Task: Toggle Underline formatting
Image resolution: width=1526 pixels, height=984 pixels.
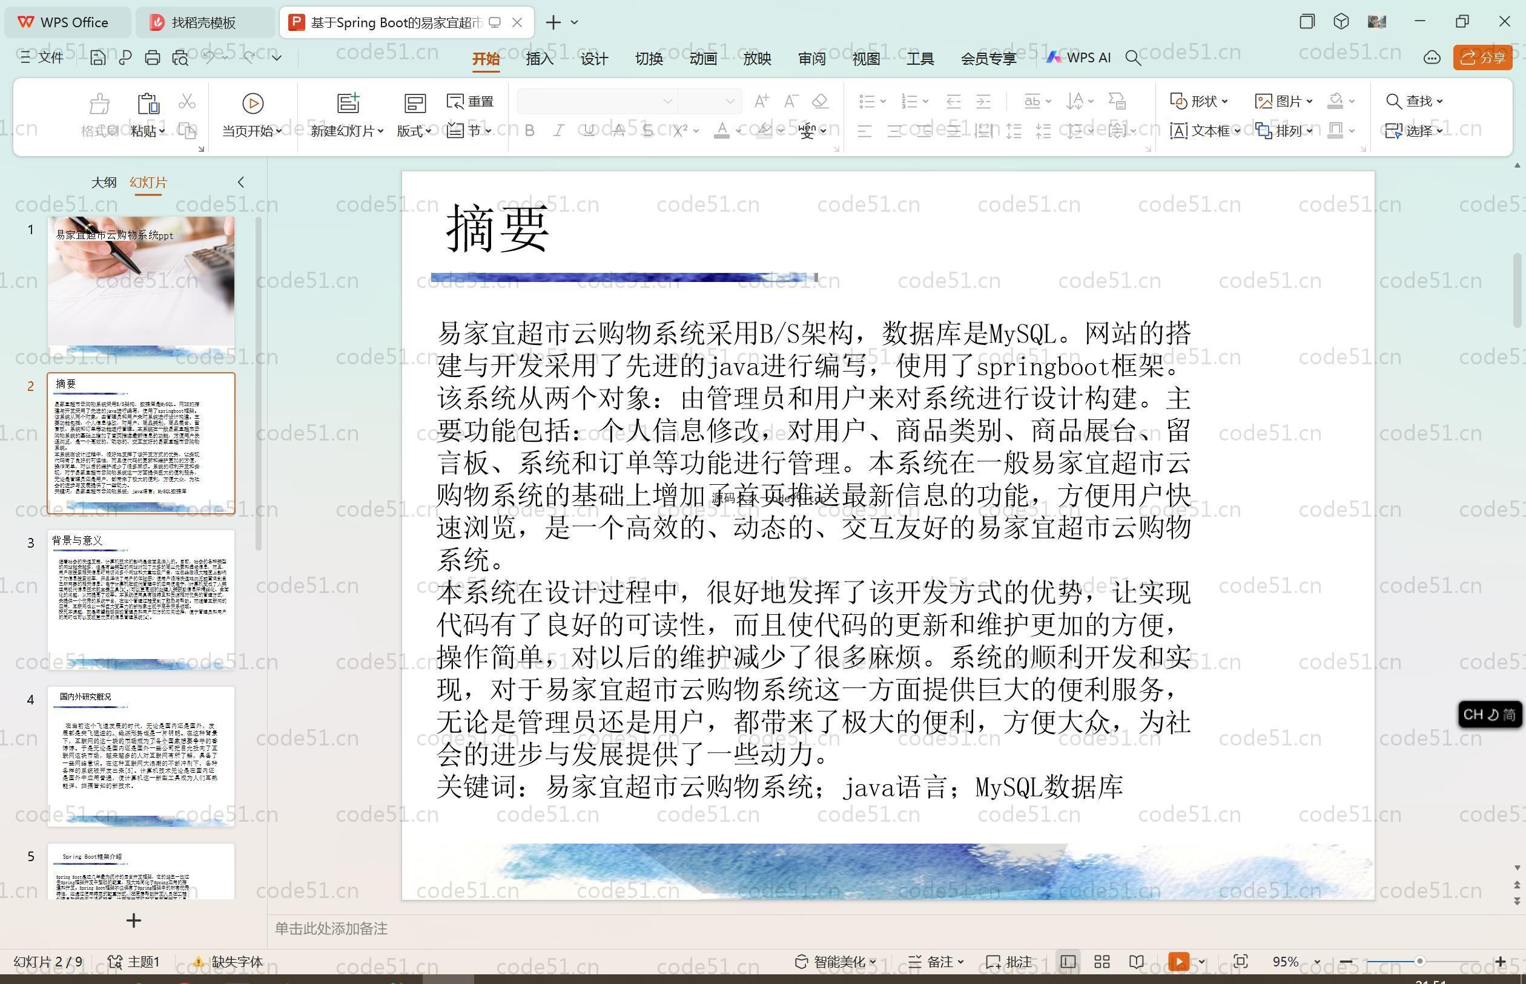Action: click(x=589, y=131)
